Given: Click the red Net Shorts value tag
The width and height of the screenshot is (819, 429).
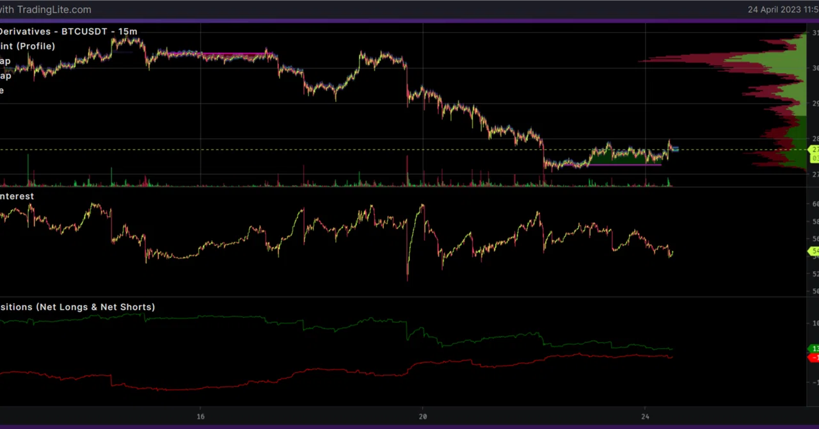Looking at the screenshot, I should pos(814,357).
